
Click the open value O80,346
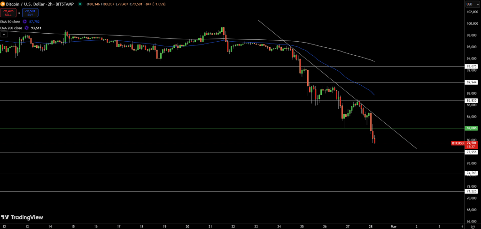(93, 4)
